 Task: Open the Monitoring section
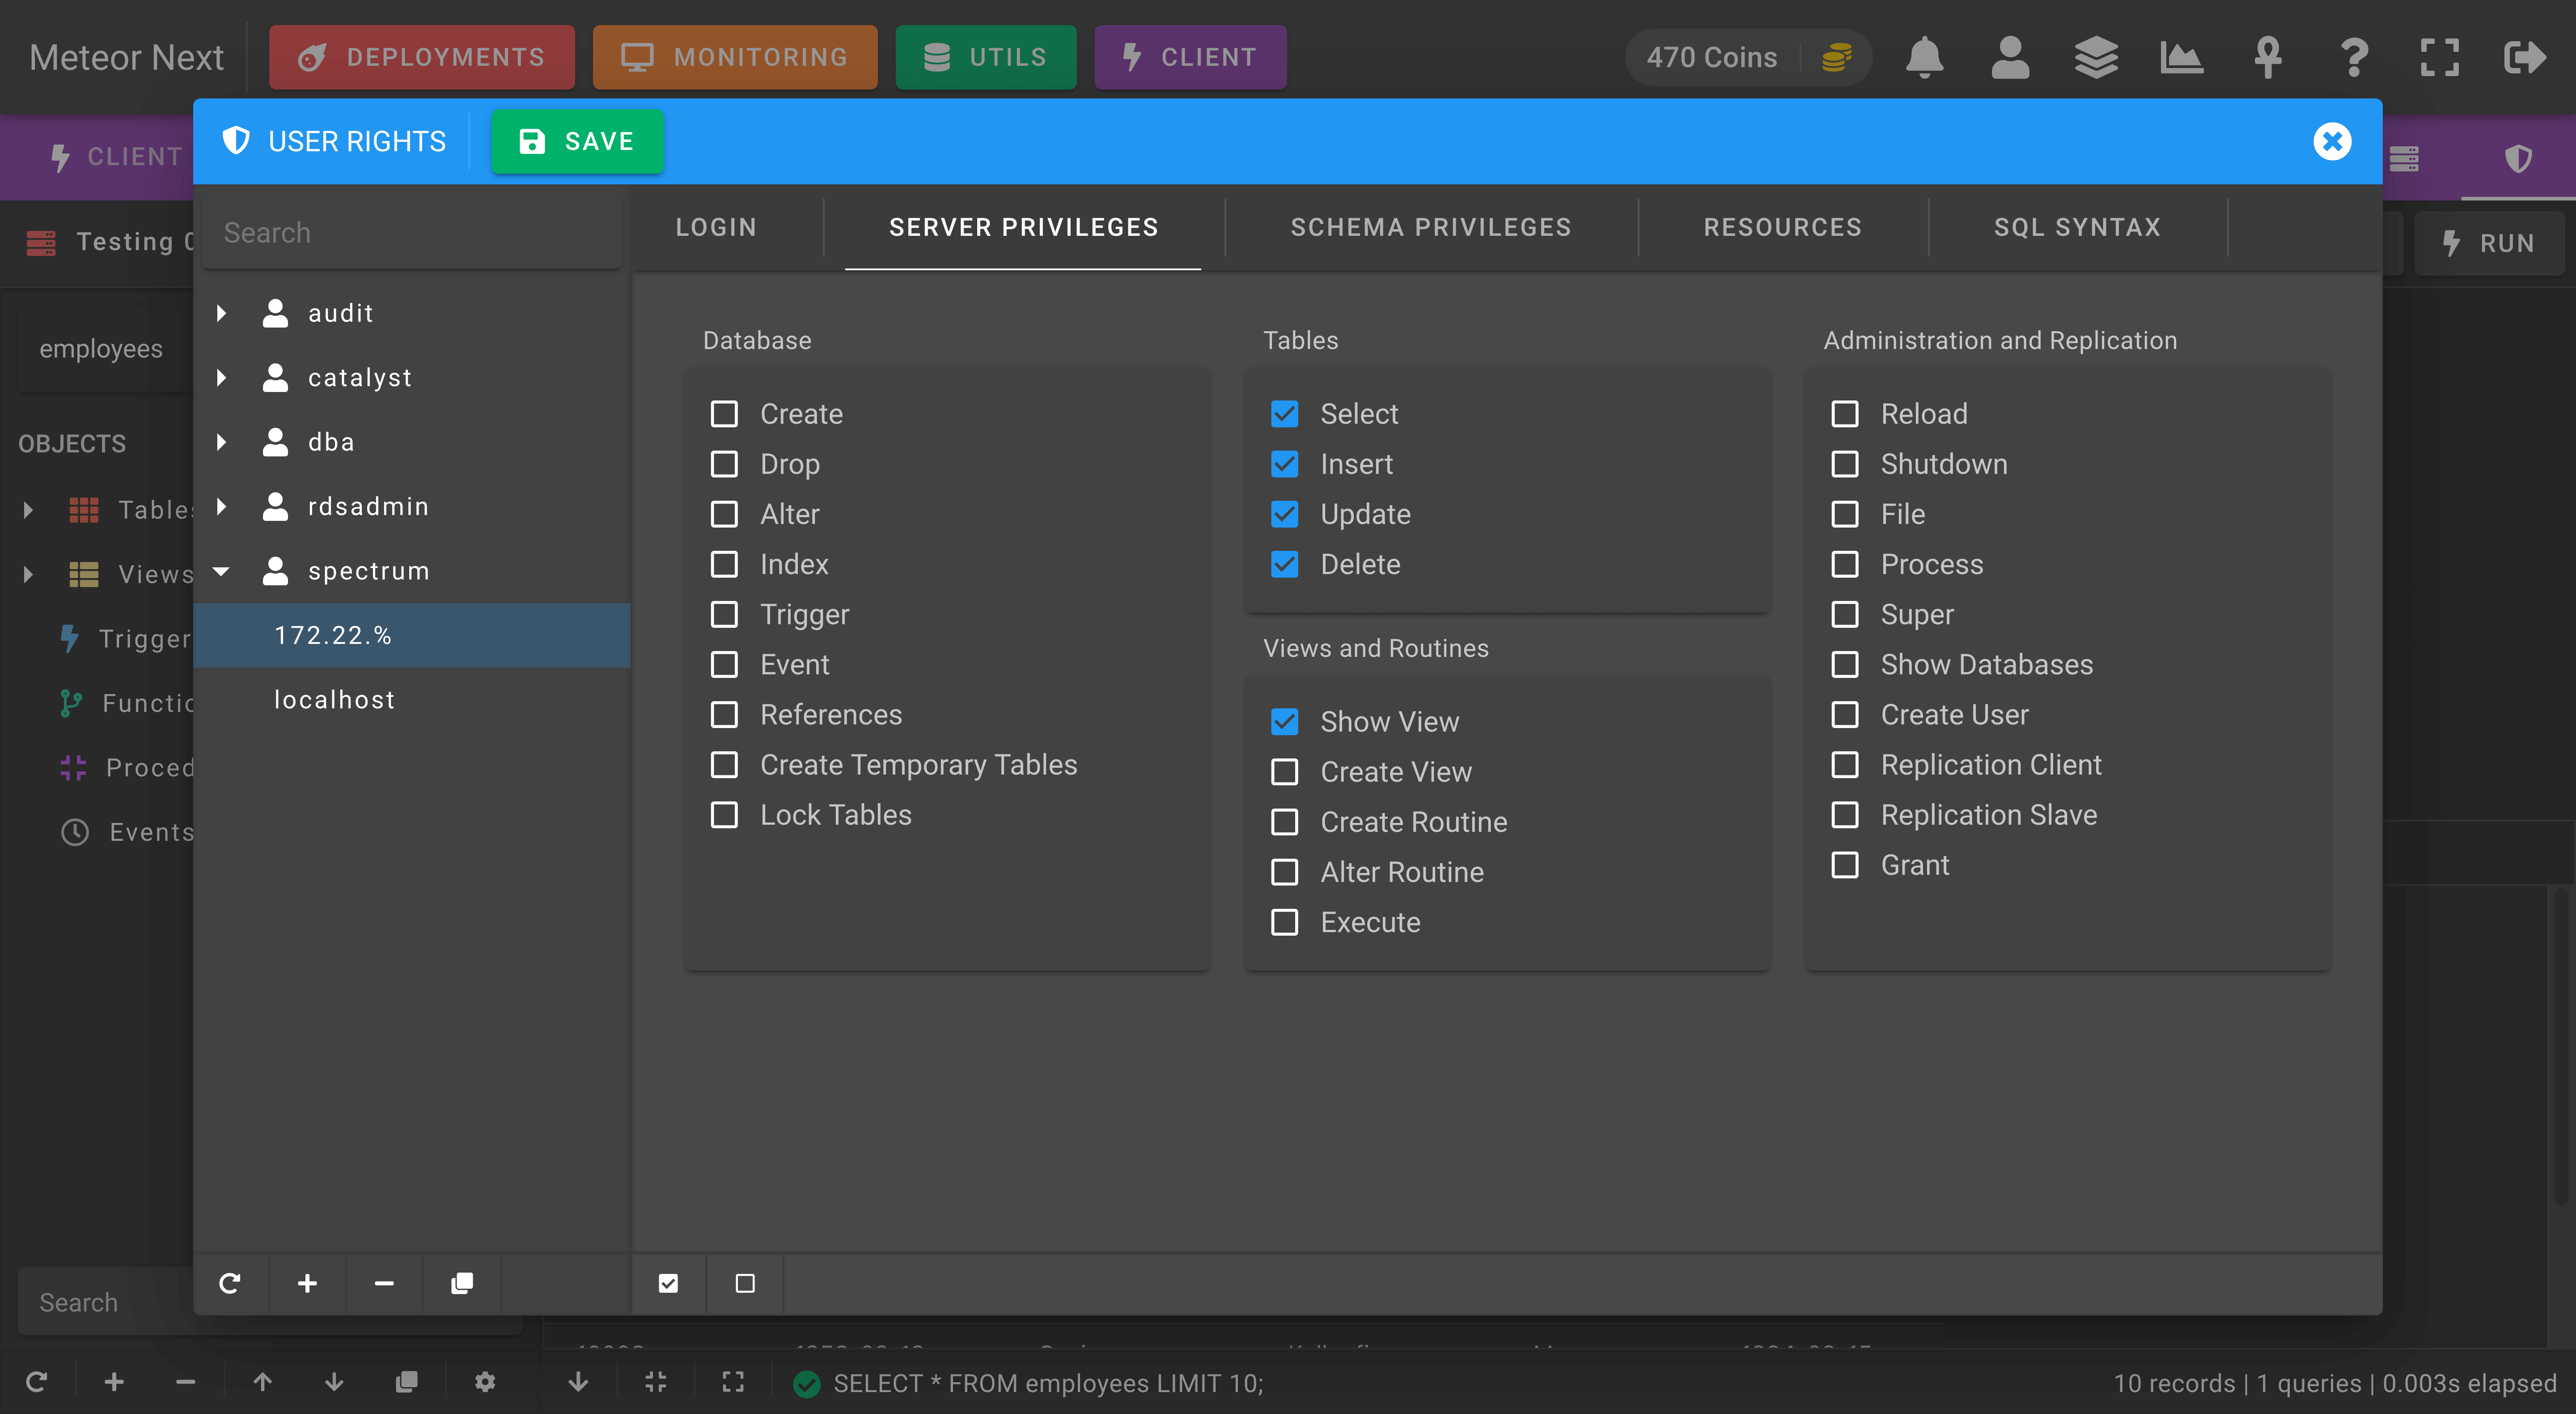click(x=735, y=57)
